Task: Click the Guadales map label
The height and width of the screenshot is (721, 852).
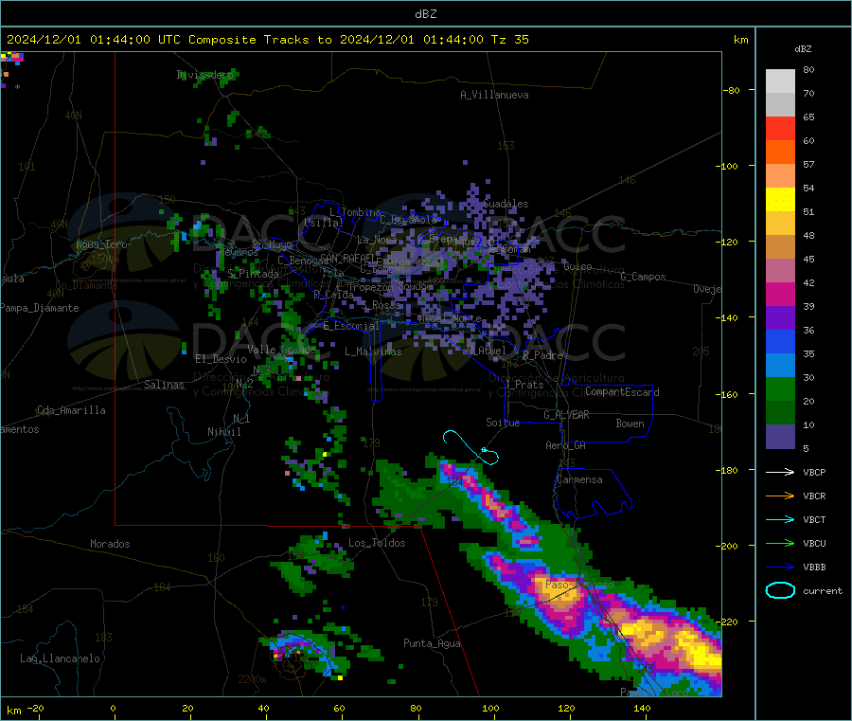Action: (506, 204)
